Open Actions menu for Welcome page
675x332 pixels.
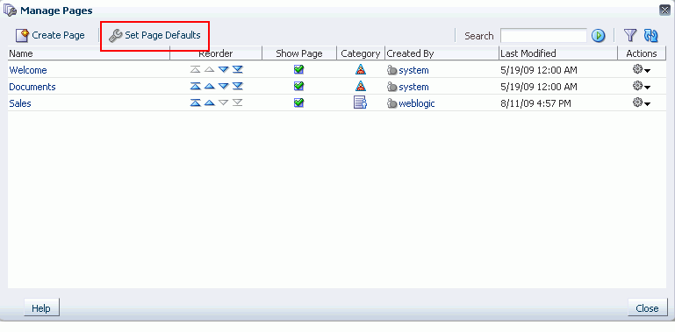click(x=642, y=69)
